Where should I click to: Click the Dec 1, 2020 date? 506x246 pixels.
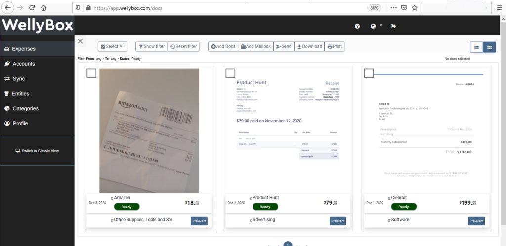[375, 203]
